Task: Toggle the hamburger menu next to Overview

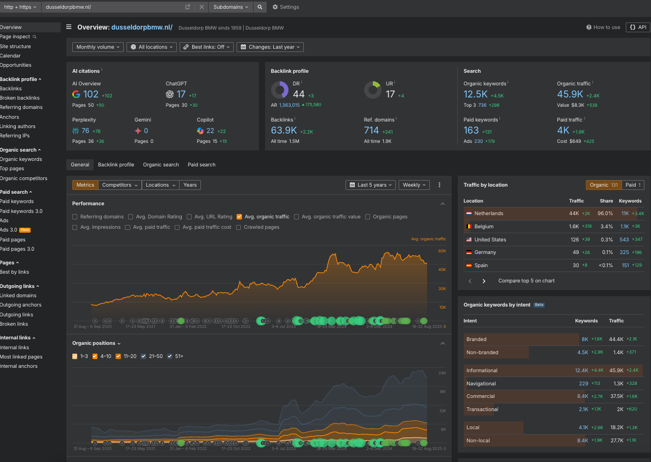Action: coord(69,27)
